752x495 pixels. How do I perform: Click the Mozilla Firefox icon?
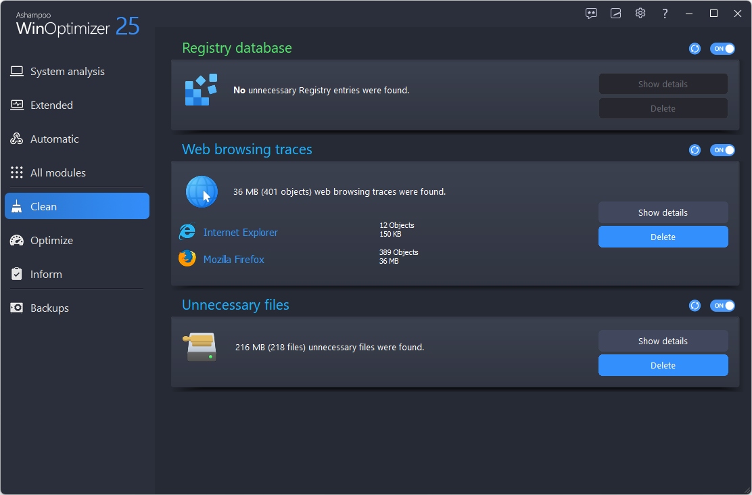tap(187, 259)
